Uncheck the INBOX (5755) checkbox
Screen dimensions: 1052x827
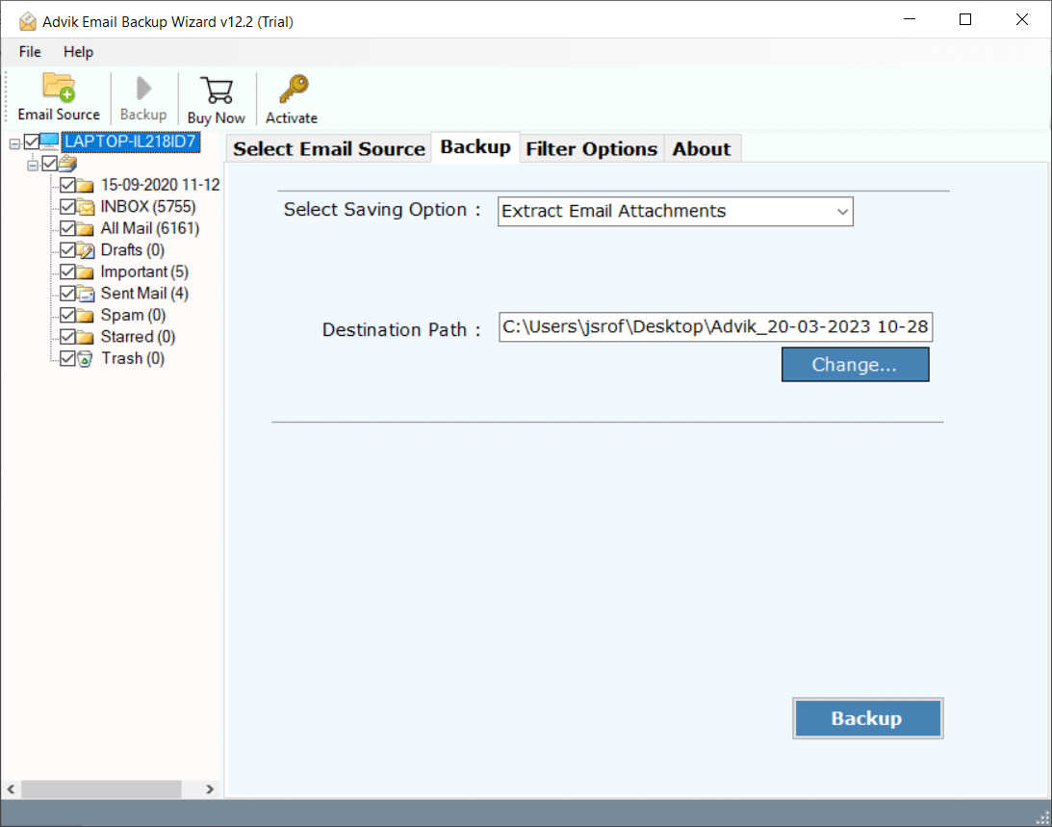[67, 206]
